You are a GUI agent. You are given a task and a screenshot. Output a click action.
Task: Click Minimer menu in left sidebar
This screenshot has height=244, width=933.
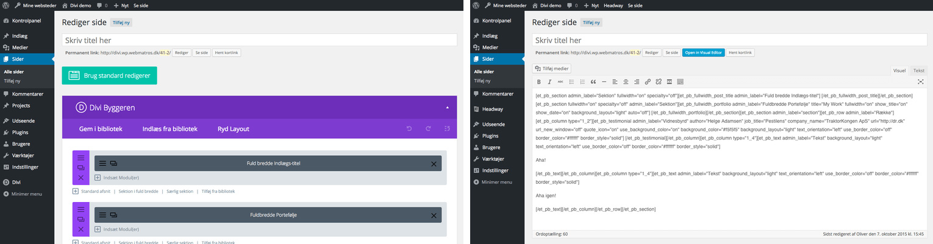coord(27,193)
